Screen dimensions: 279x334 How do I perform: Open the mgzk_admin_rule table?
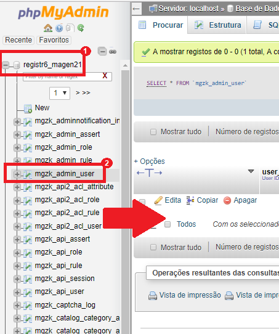(63, 160)
